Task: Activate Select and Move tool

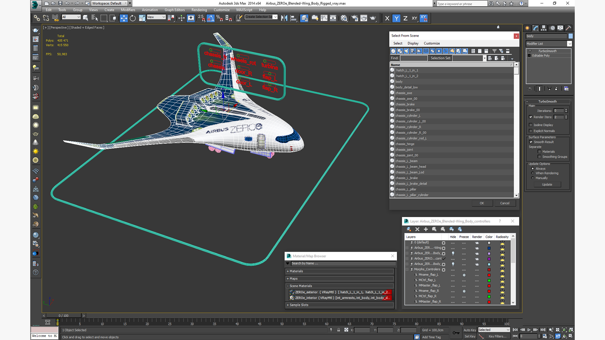Action: (124, 18)
